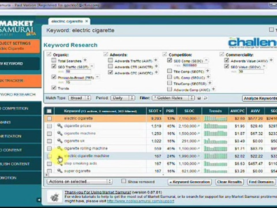
Task: Click the Find Domains button
Action: point(261,182)
